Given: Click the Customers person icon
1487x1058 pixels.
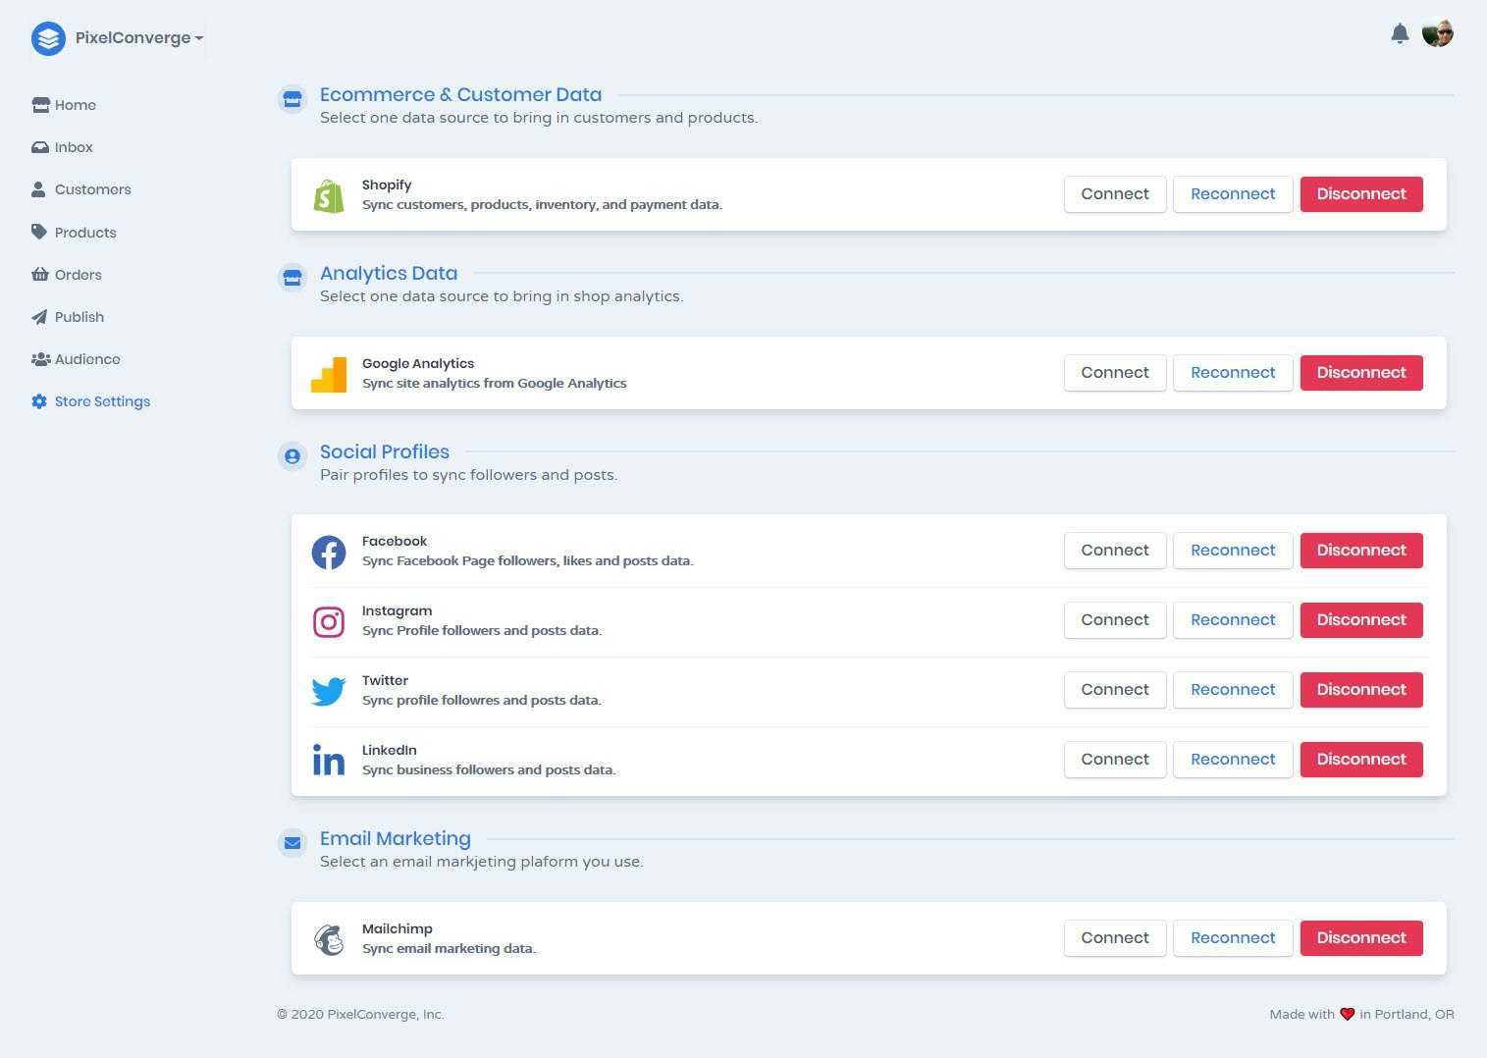Looking at the screenshot, I should tap(38, 189).
